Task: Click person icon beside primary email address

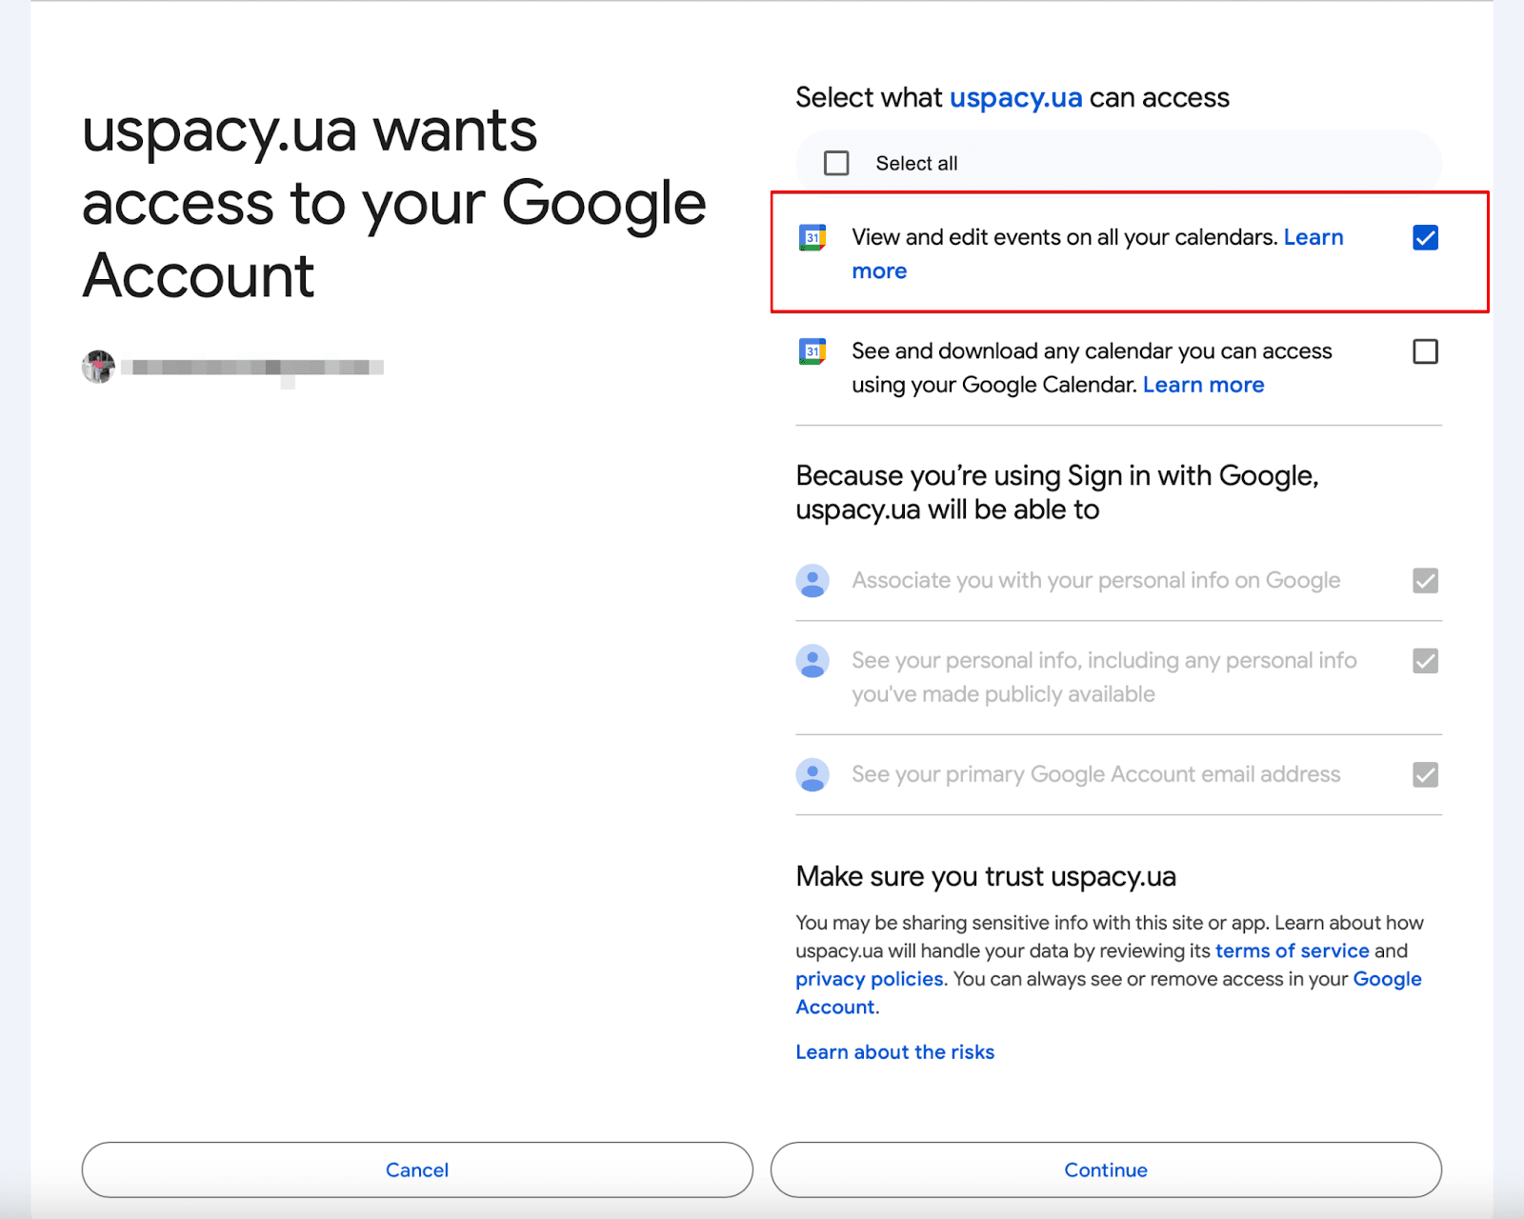Action: coord(812,775)
